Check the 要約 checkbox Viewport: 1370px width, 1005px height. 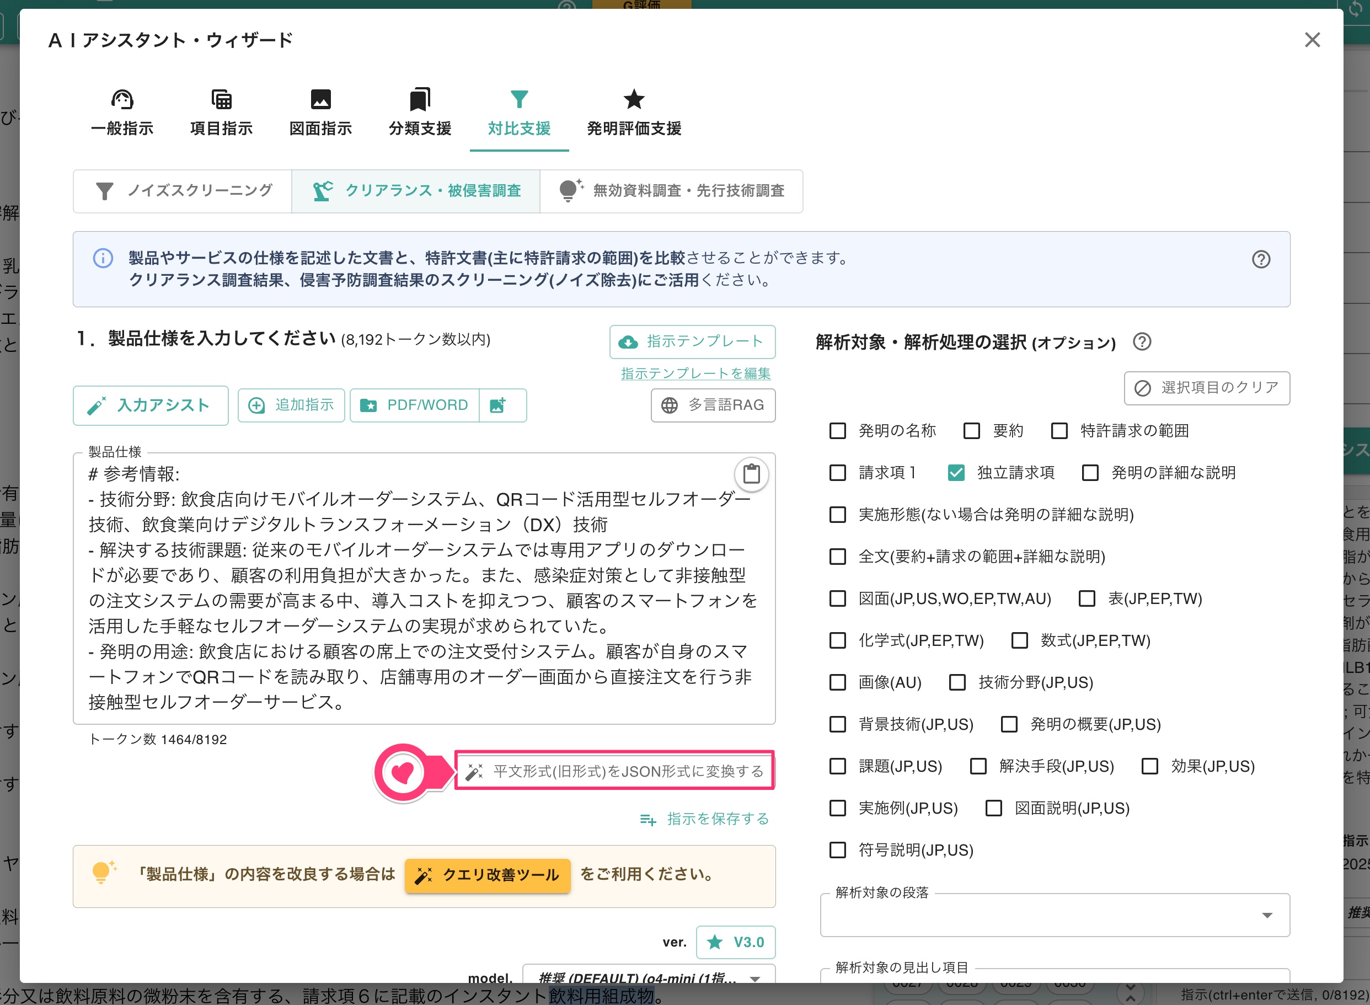[972, 431]
